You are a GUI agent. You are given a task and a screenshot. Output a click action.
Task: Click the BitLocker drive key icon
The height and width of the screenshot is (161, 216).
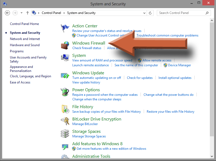click(65, 121)
